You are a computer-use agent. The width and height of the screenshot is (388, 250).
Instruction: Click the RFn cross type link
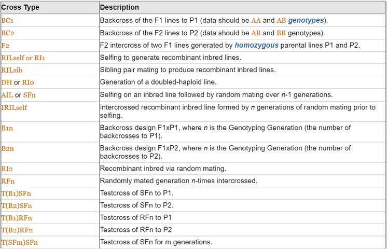[x=8, y=181]
